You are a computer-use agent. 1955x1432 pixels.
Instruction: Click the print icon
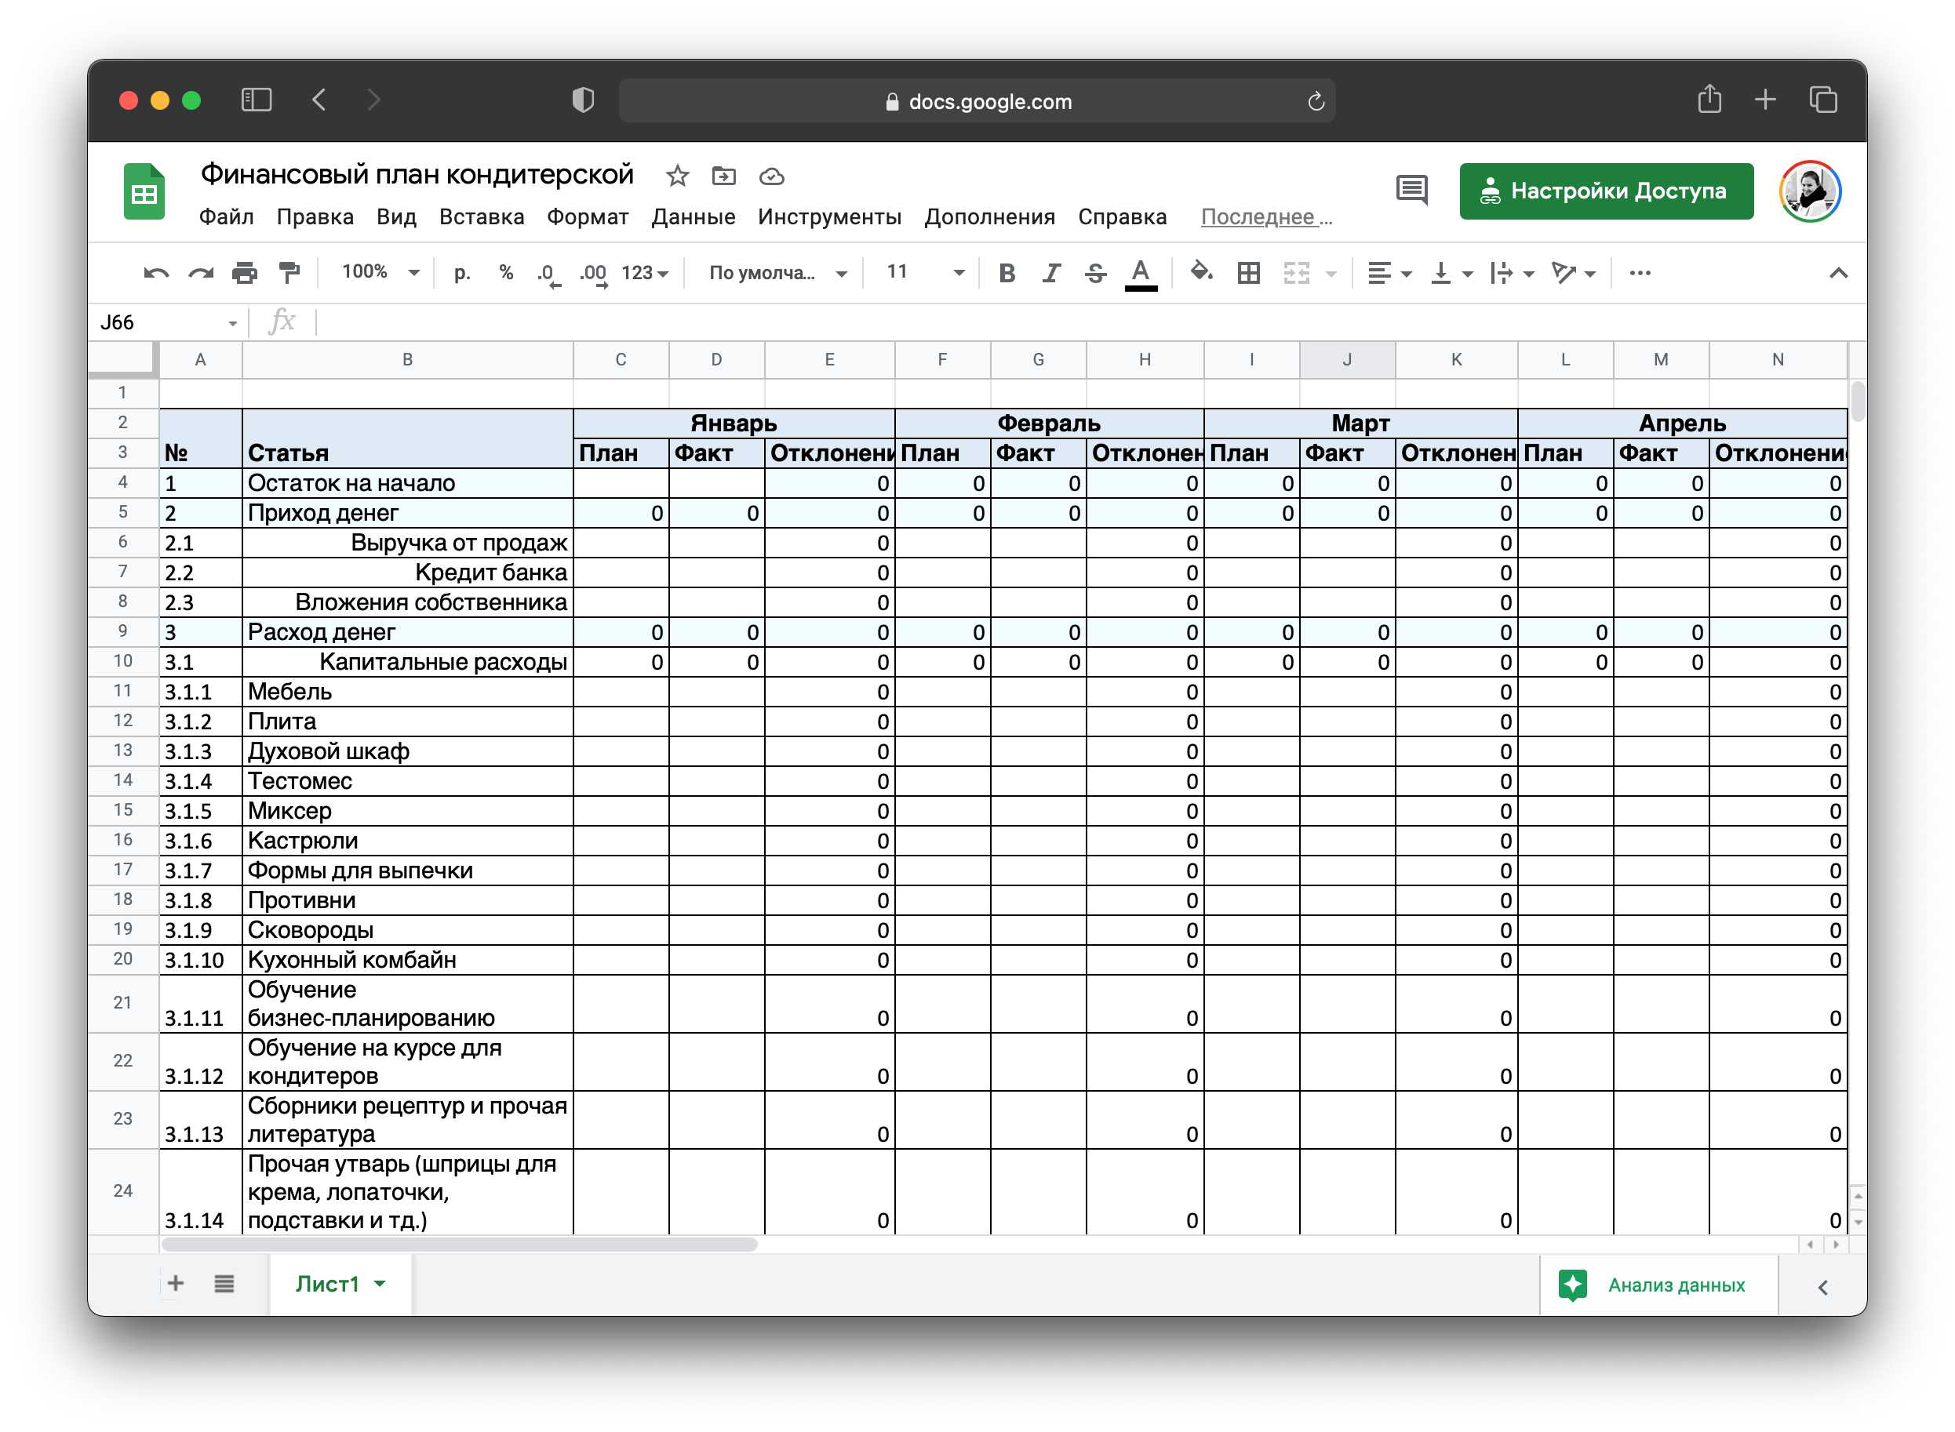click(245, 273)
